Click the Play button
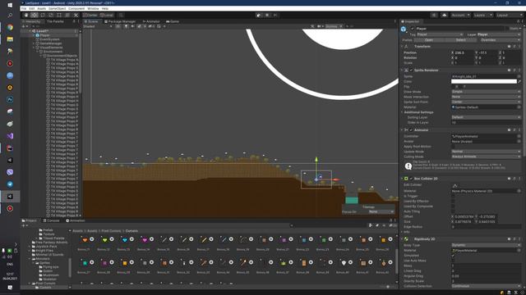The height and width of the screenshot is (295, 526). [258, 15]
